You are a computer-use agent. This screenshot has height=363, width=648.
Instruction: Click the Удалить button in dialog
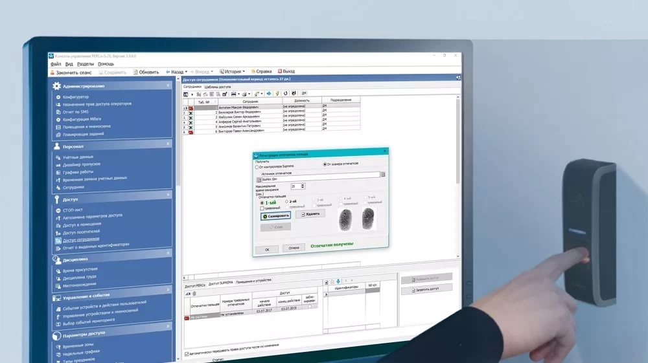pos(310,214)
